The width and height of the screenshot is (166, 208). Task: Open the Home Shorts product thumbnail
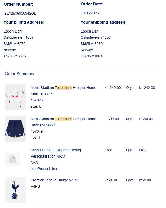coord(15,129)
